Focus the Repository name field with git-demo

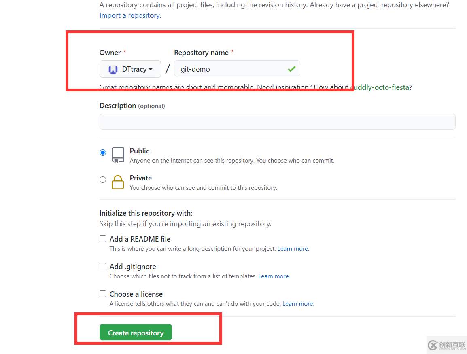coord(237,69)
